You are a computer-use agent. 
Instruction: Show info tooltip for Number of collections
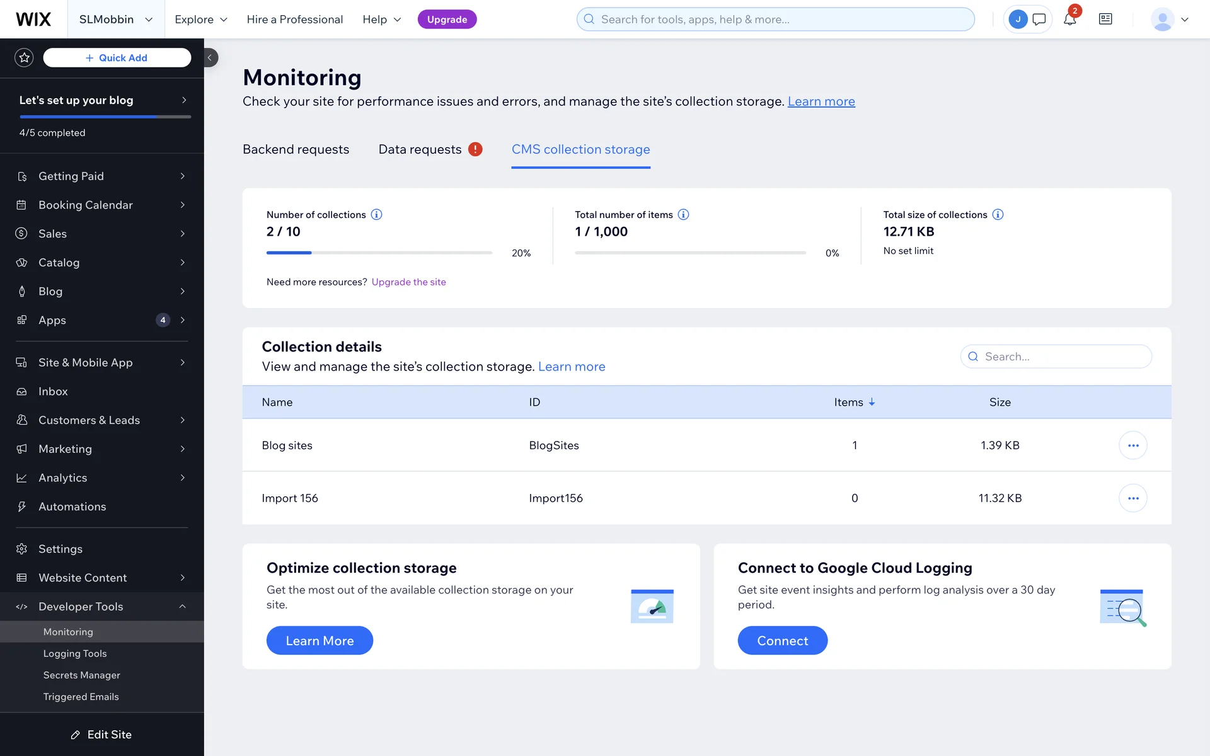coord(376,215)
